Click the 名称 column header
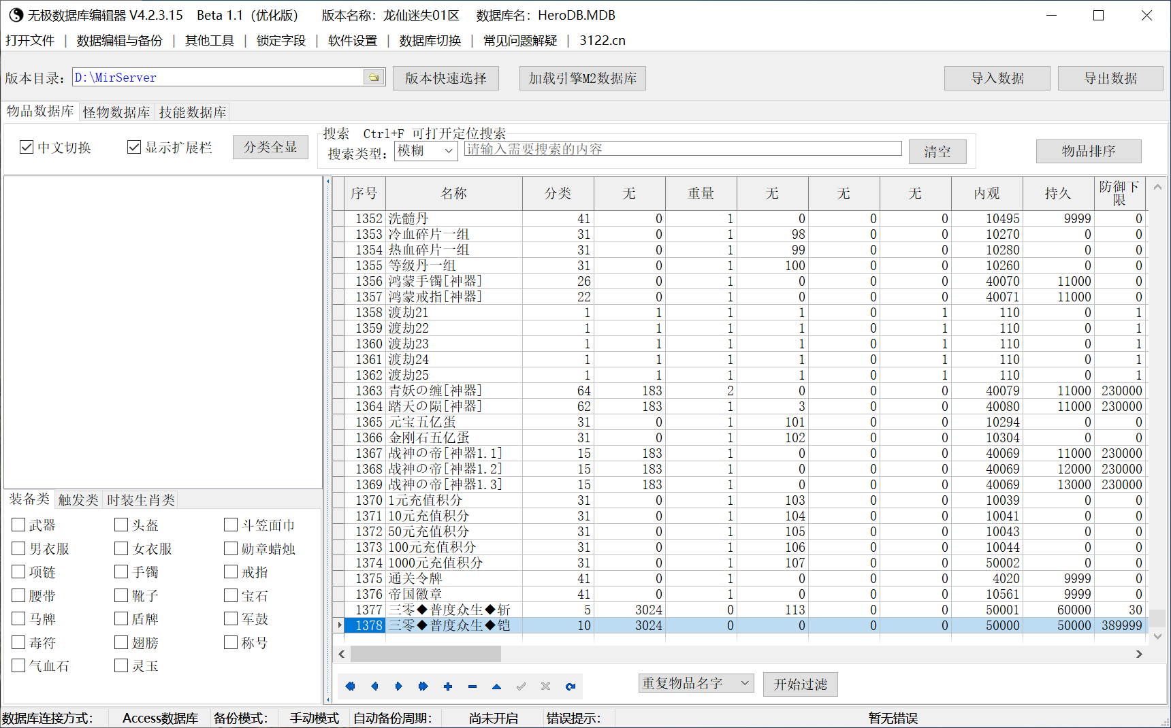The image size is (1171, 728). click(x=454, y=193)
